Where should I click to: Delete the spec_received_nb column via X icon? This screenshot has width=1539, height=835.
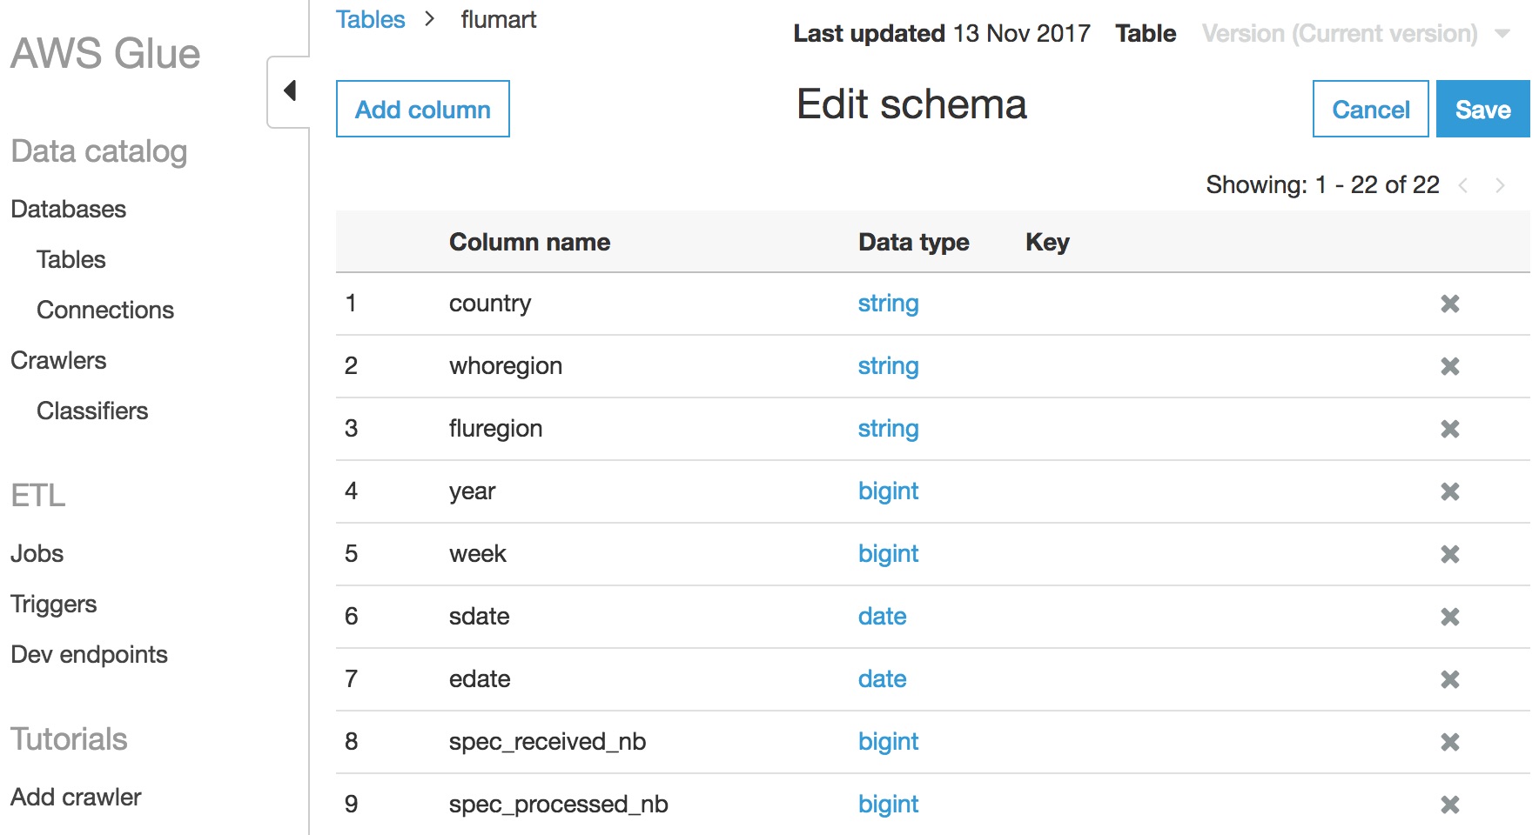[1450, 742]
